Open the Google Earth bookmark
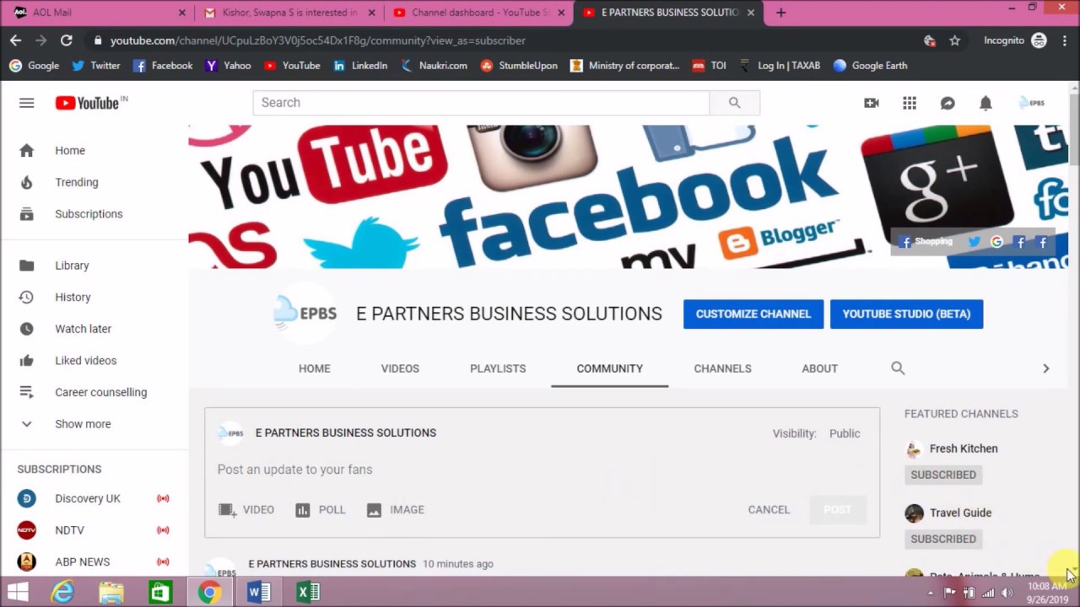Viewport: 1080px width, 607px height. 870,66
